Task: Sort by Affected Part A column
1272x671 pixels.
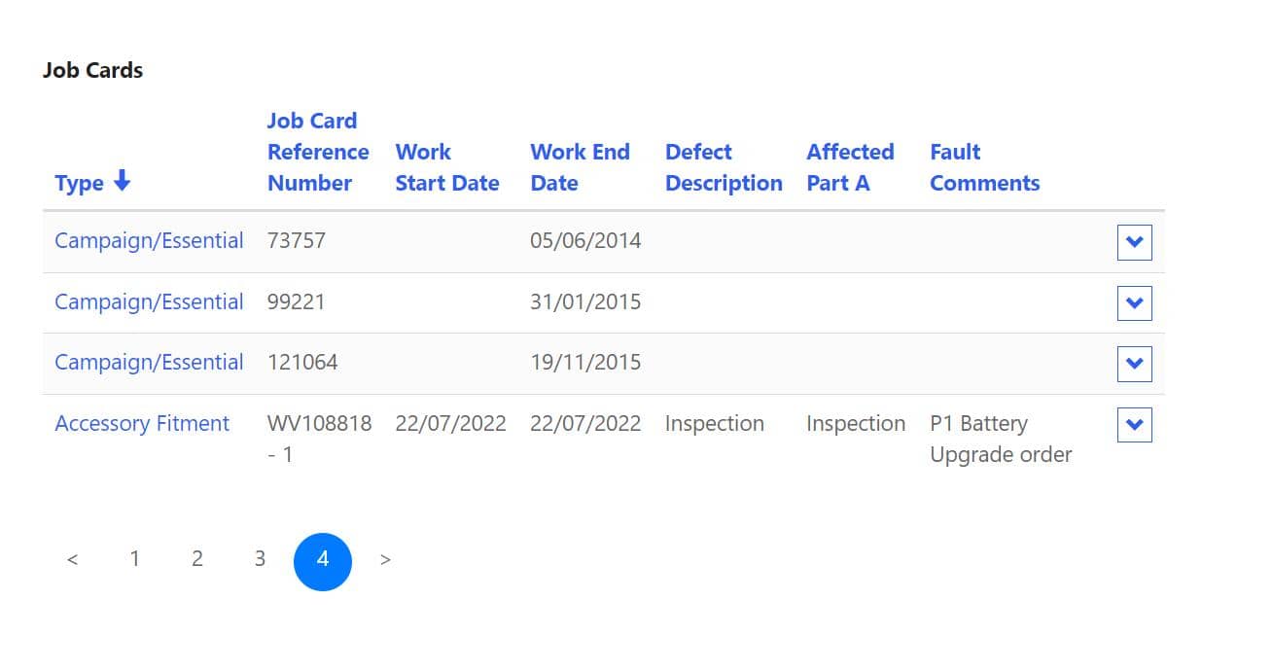Action: [850, 167]
